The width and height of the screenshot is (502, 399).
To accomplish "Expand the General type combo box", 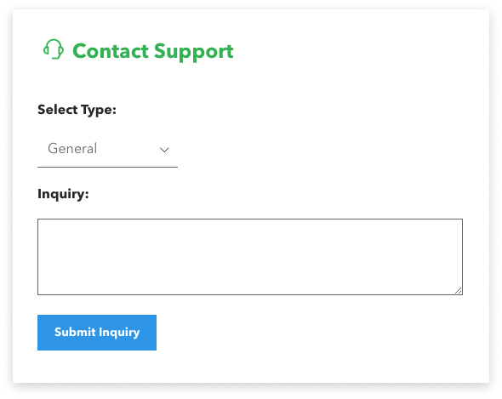I will 107,149.
